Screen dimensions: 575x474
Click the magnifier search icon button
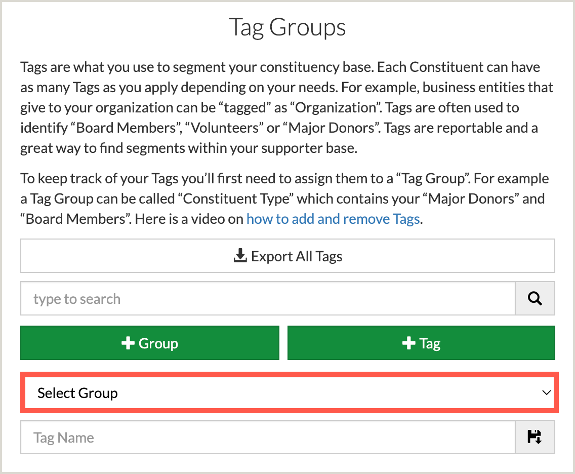click(535, 298)
